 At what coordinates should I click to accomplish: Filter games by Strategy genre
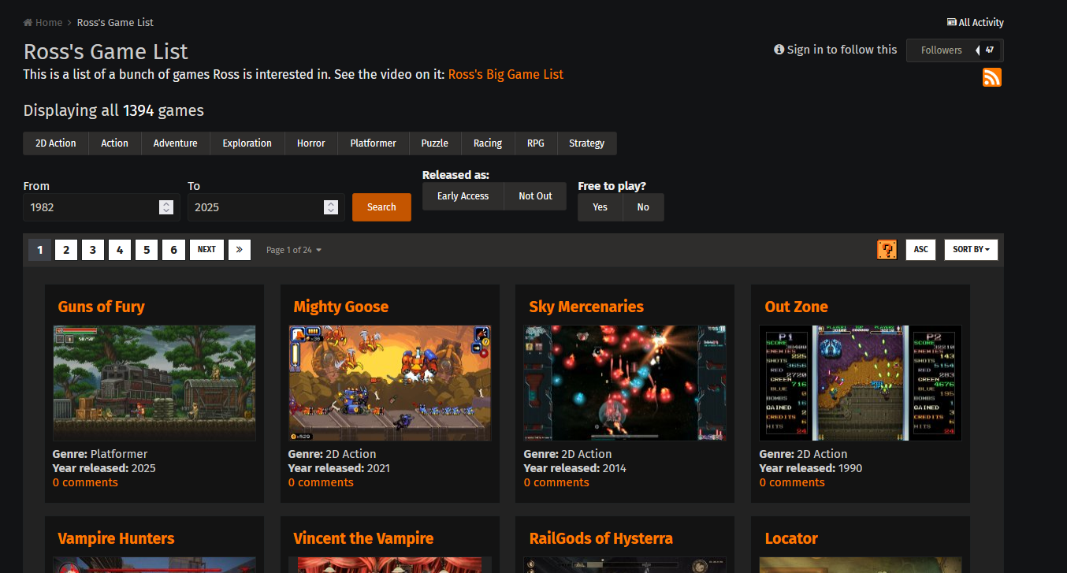[587, 143]
